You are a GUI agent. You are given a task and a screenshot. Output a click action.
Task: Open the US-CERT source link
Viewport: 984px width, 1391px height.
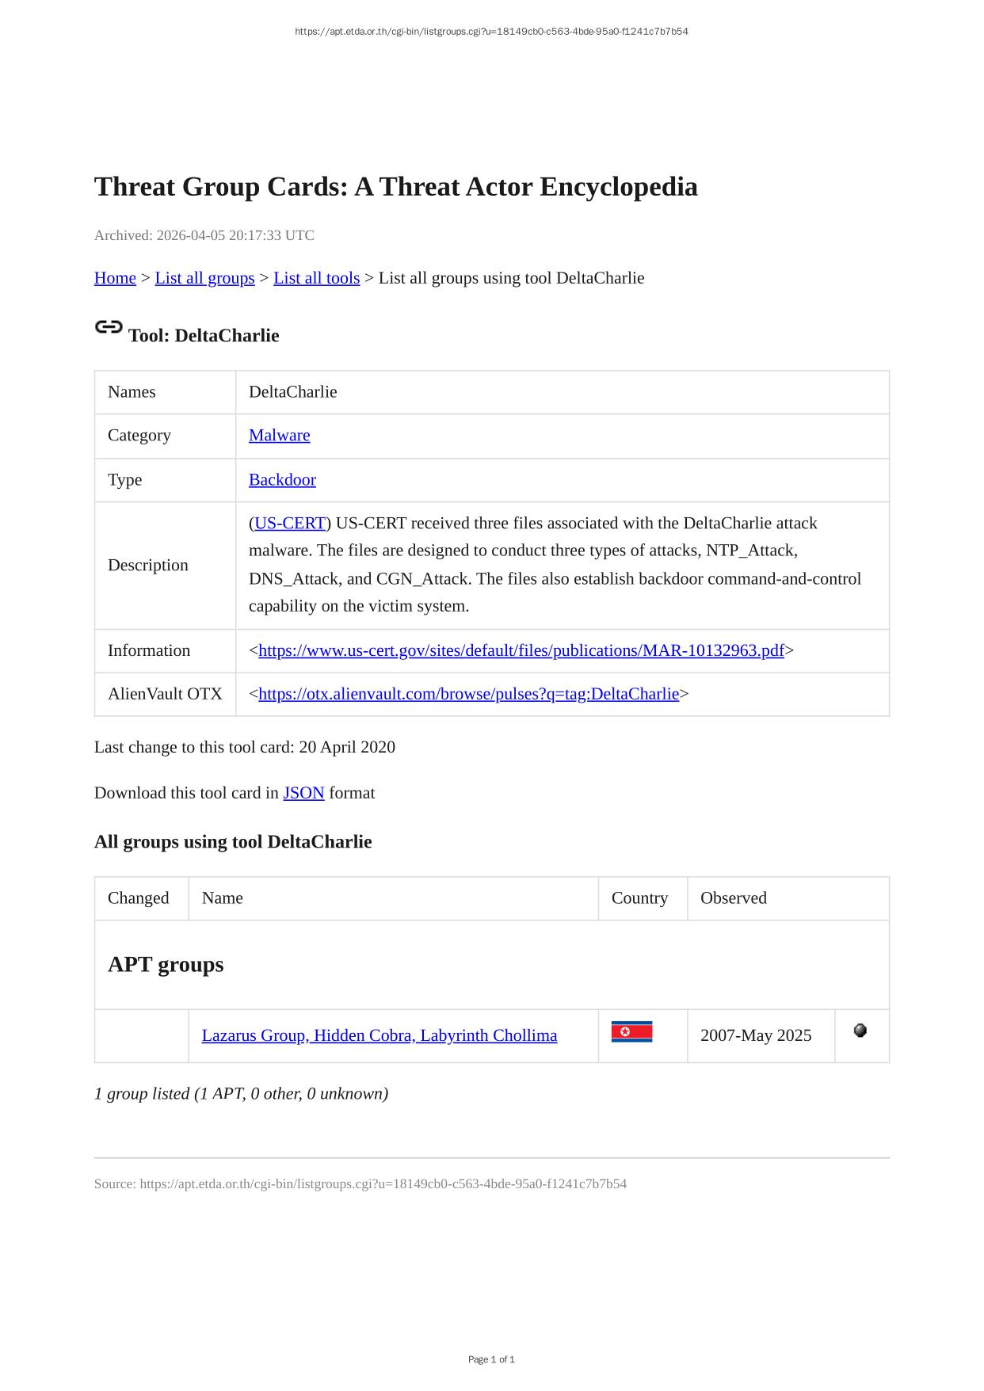click(290, 524)
